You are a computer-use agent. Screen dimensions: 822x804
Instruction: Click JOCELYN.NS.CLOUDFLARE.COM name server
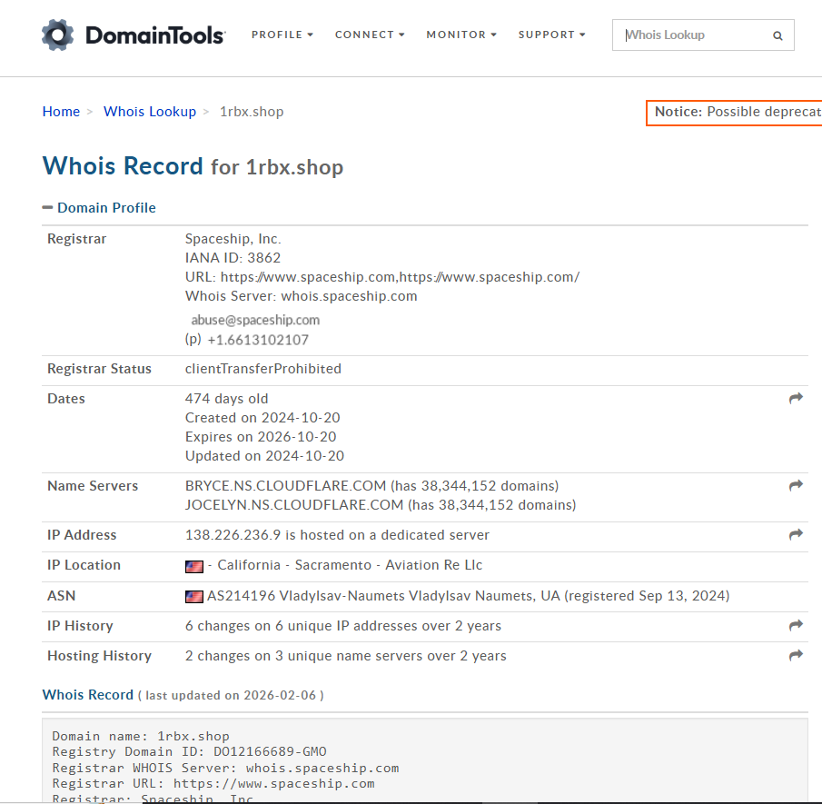click(294, 505)
